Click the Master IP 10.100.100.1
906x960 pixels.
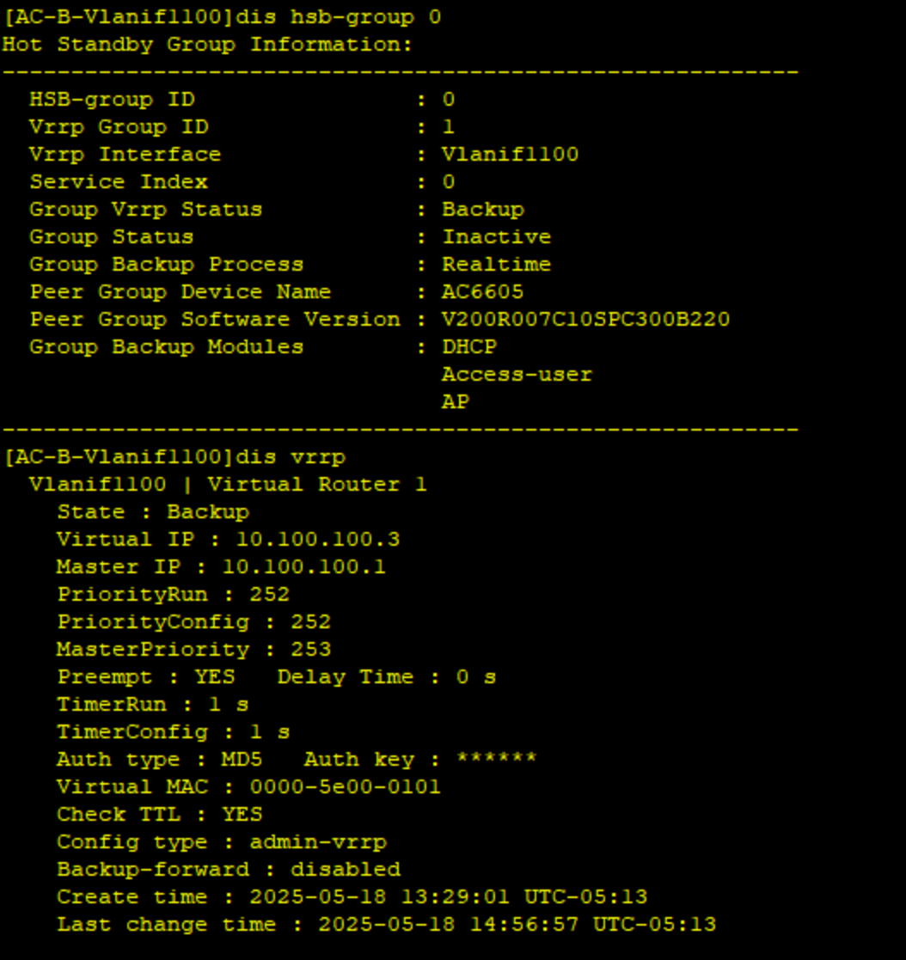click(x=304, y=567)
